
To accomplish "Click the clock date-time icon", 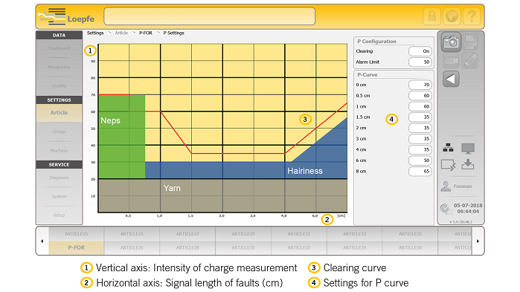I will (446, 209).
